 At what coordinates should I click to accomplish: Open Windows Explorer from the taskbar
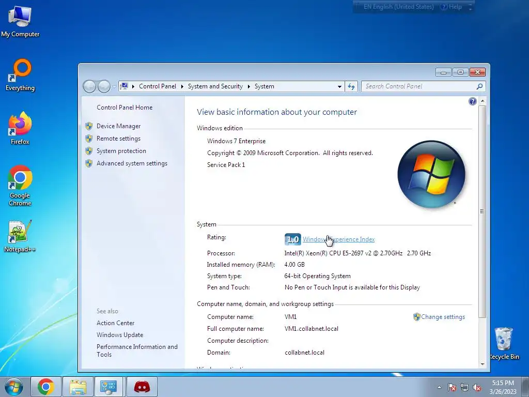click(78, 387)
